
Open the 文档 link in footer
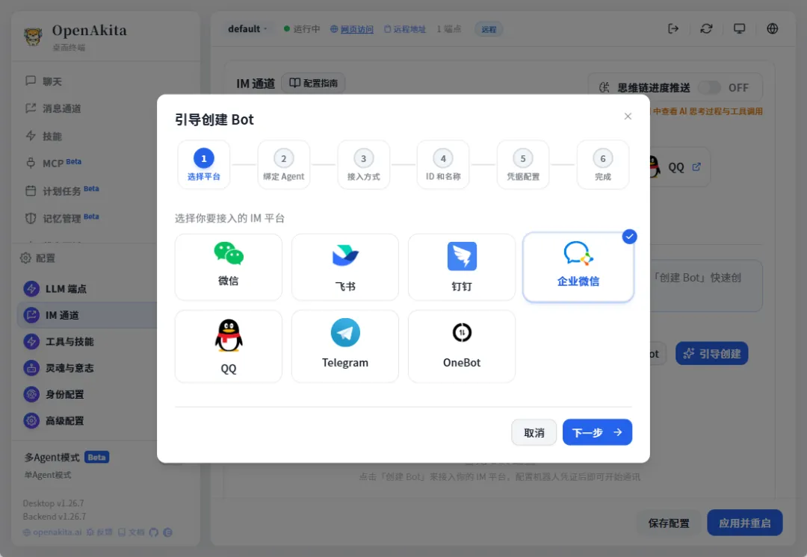coord(132,532)
